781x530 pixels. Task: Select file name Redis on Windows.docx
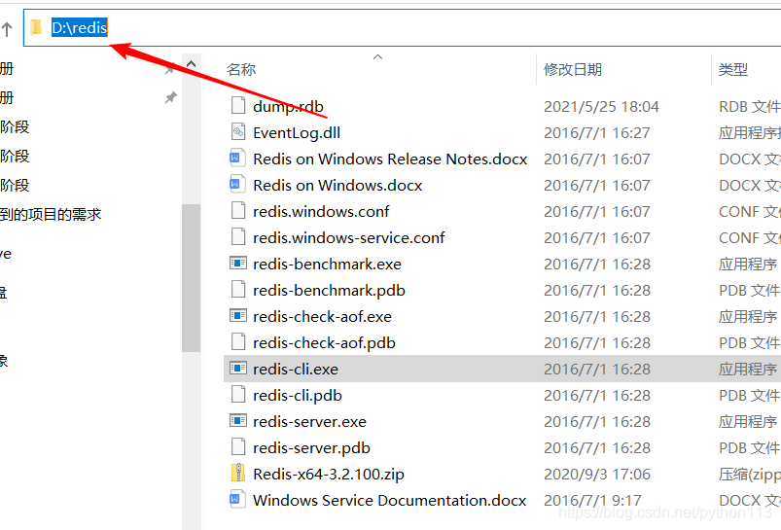(337, 186)
